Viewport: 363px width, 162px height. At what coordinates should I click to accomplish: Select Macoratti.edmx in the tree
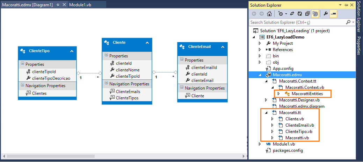tap(287, 75)
